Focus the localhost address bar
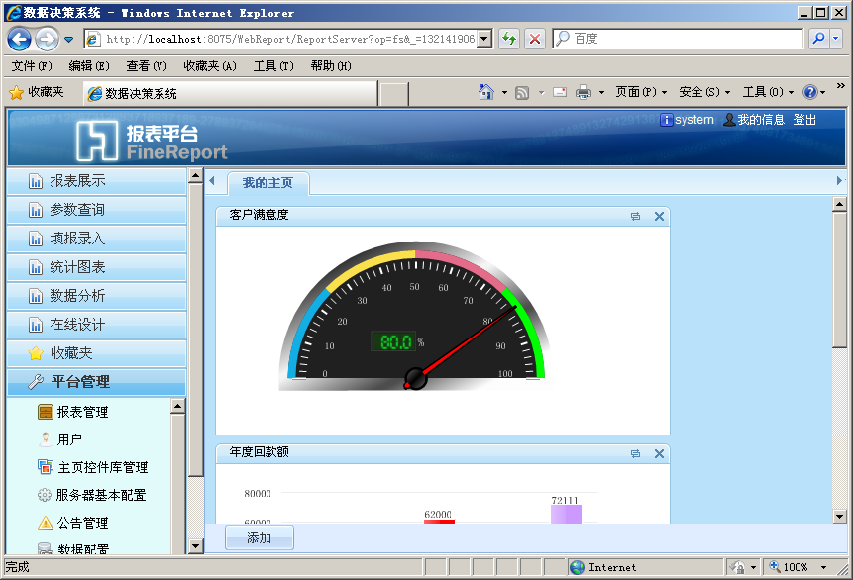 [281, 39]
